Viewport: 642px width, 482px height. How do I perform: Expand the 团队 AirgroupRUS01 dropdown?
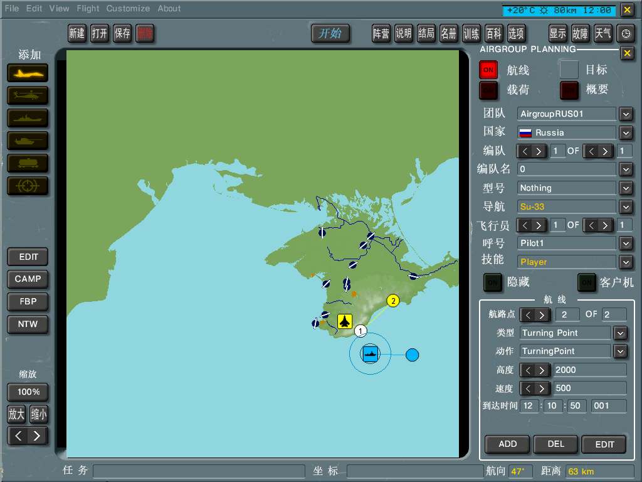(626, 114)
